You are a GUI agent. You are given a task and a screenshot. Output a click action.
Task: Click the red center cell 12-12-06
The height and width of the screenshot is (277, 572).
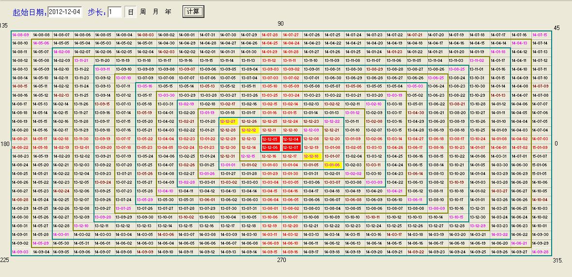(270, 148)
